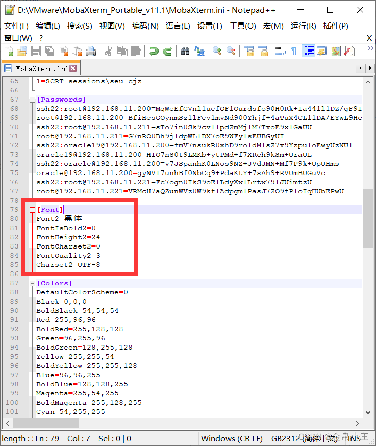Image resolution: width=376 pixels, height=446 pixels.
Task: Click the Close All documents toolbar icon
Action: tap(77, 51)
